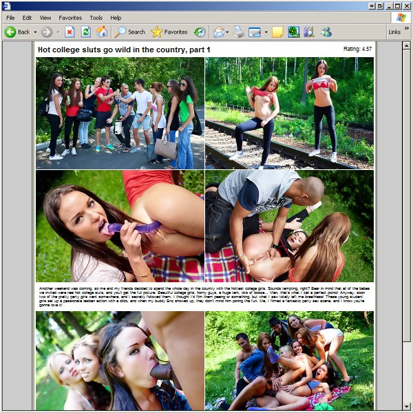The width and height of the screenshot is (413, 413).
Task: Click paragraph starting 'Another weekend was coming'
Action: point(204,297)
